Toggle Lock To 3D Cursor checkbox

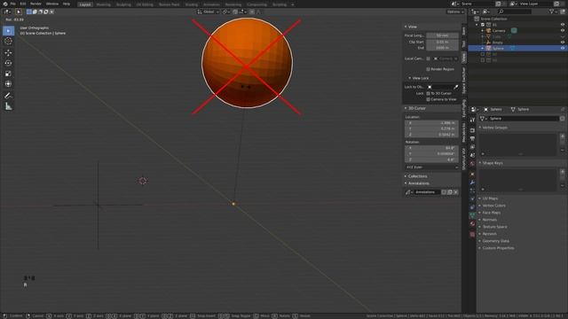428,93
